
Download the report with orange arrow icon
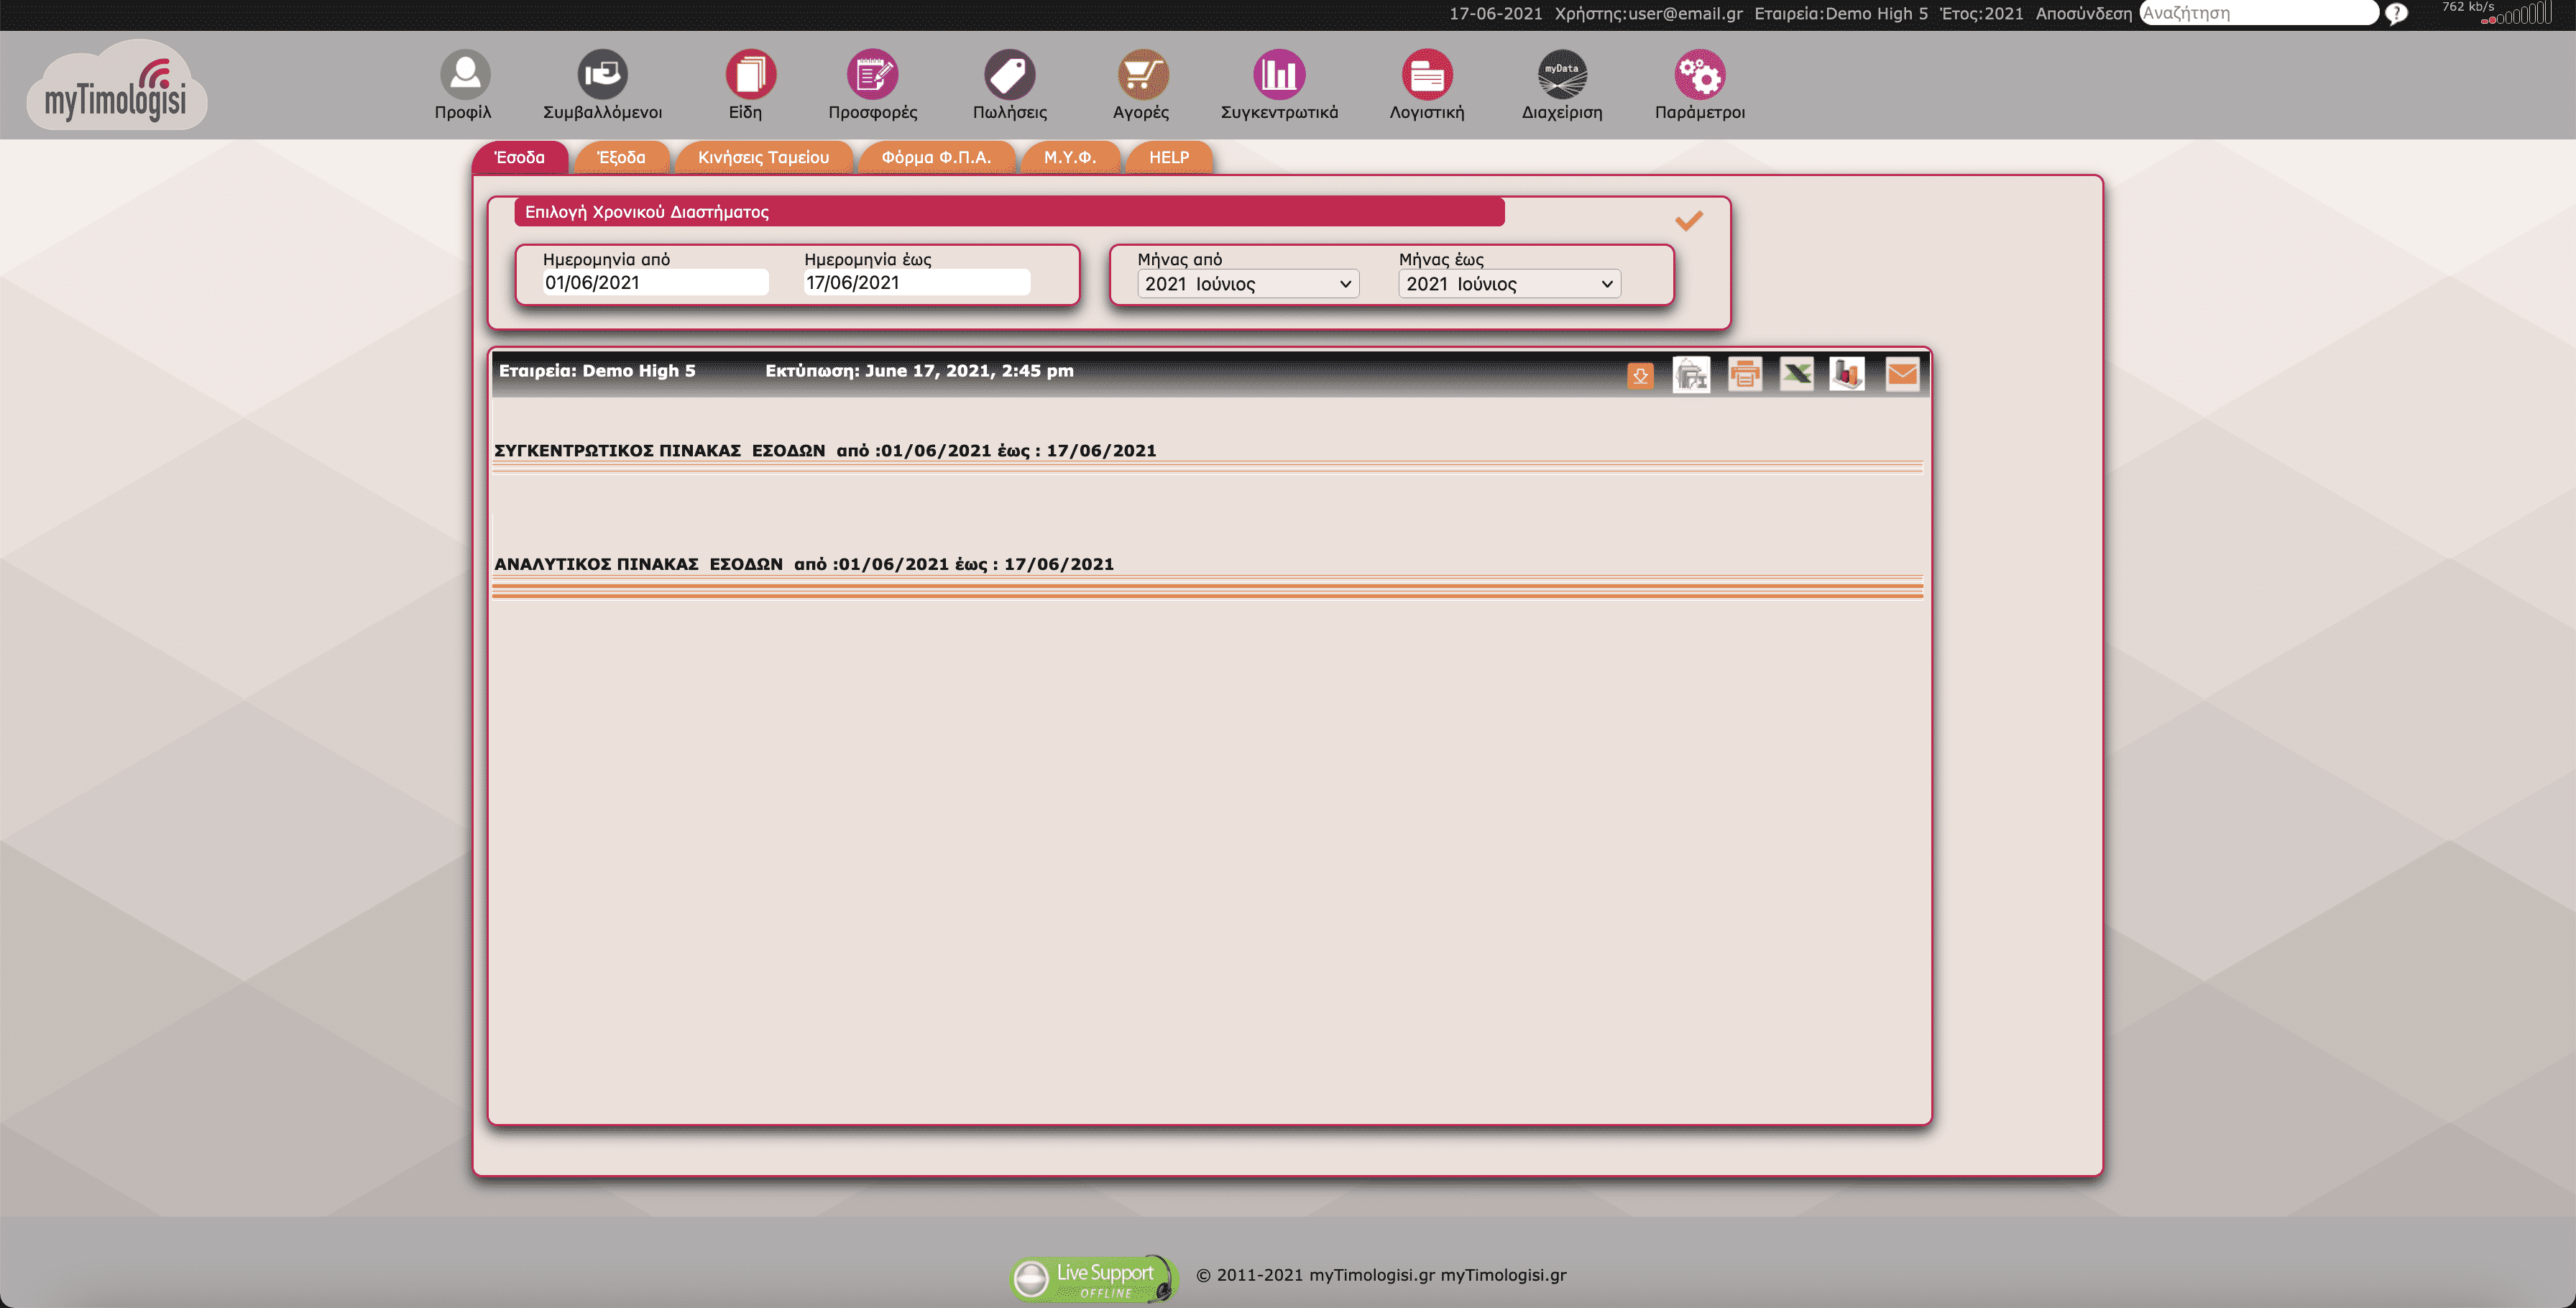click(1640, 376)
